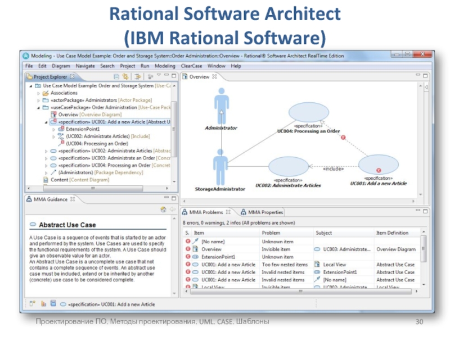Click the red error marker on the dashed line
Viewport: 450px width, 337px height.
click(x=343, y=138)
